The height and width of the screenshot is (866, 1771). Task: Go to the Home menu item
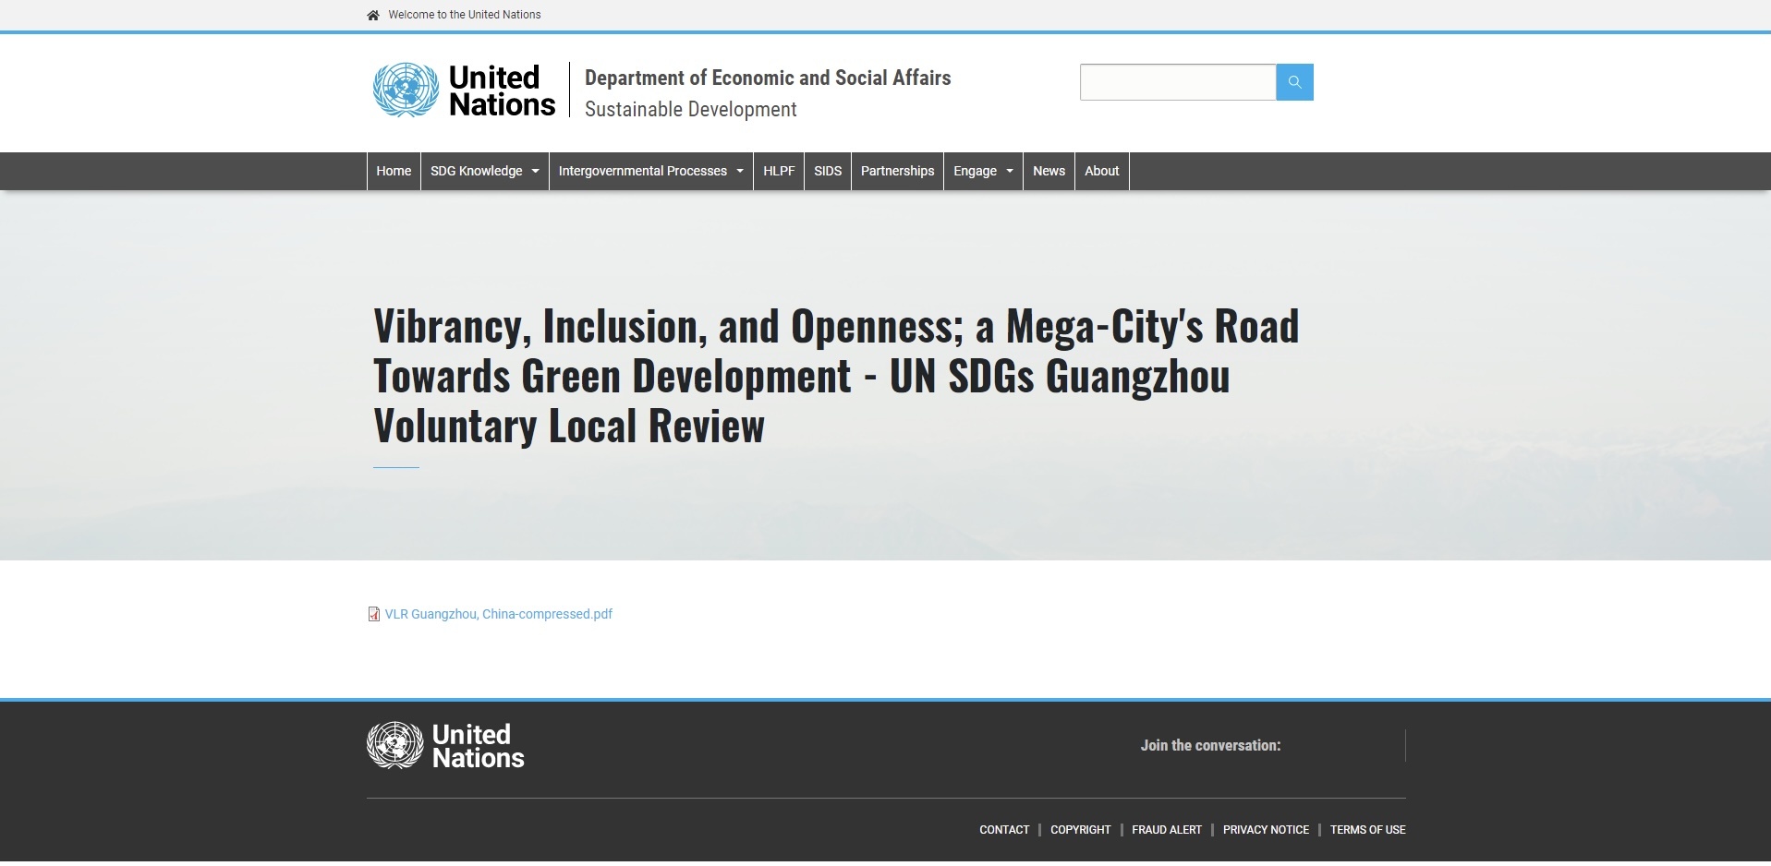394,171
